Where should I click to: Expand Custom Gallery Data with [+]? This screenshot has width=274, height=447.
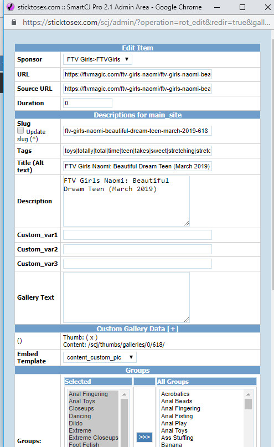point(173,328)
